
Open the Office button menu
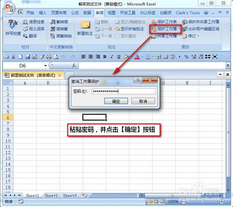click(x=10, y=8)
